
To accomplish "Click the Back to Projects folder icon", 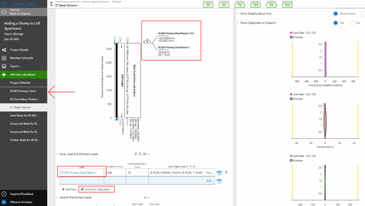I will point(4,12).
